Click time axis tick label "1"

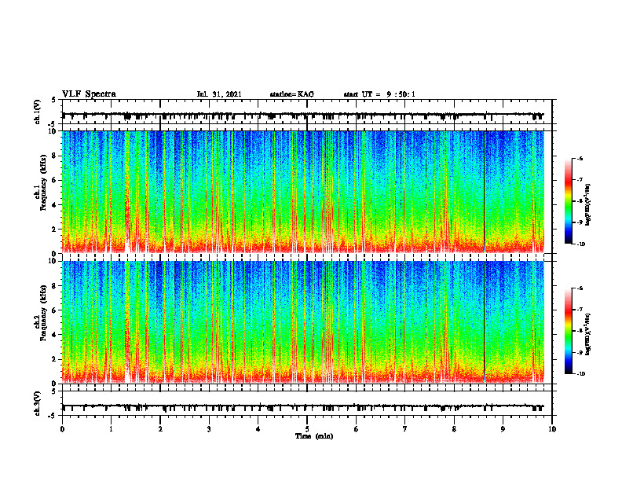pos(111,429)
